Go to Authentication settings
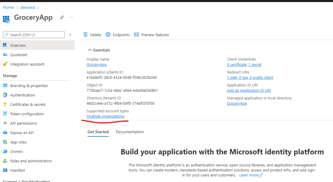The width and height of the screenshot is (333, 182). point(22,95)
